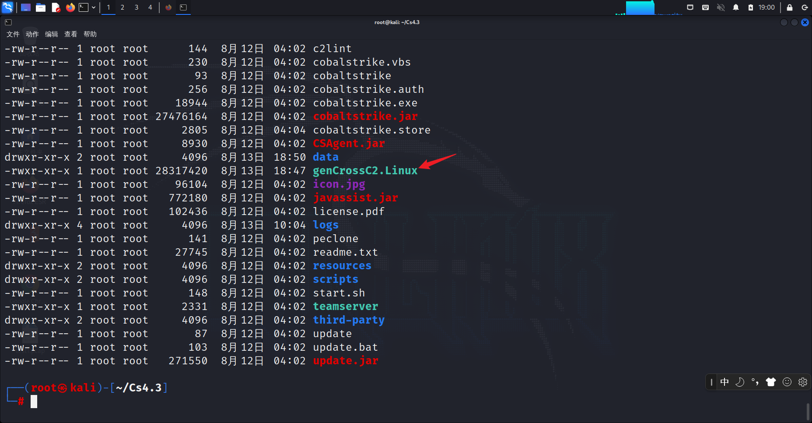Image resolution: width=812 pixels, height=423 pixels.
Task: Open Firefox from the panel launcher
Action: [70, 7]
